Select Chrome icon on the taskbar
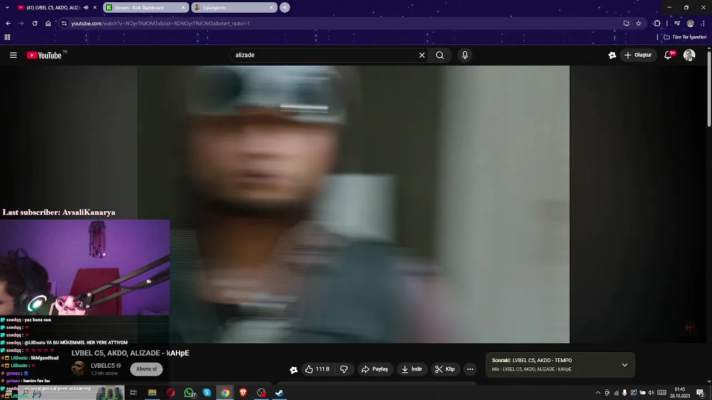This screenshot has width=712, height=400. click(x=225, y=393)
